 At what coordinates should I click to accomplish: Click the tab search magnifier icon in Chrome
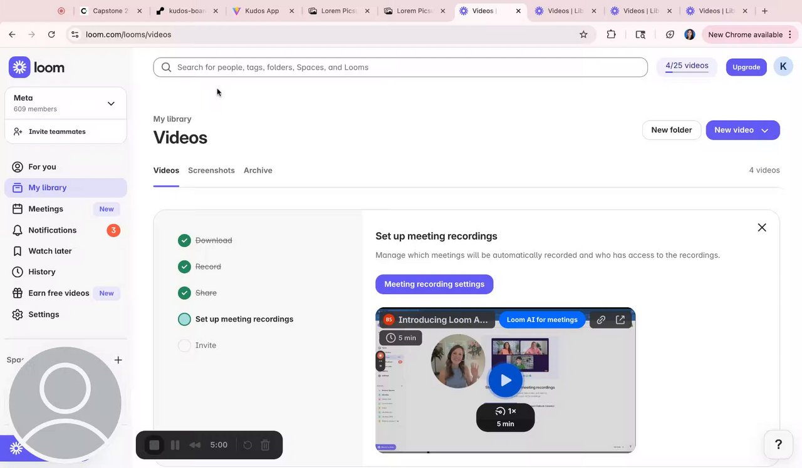[x=640, y=34]
